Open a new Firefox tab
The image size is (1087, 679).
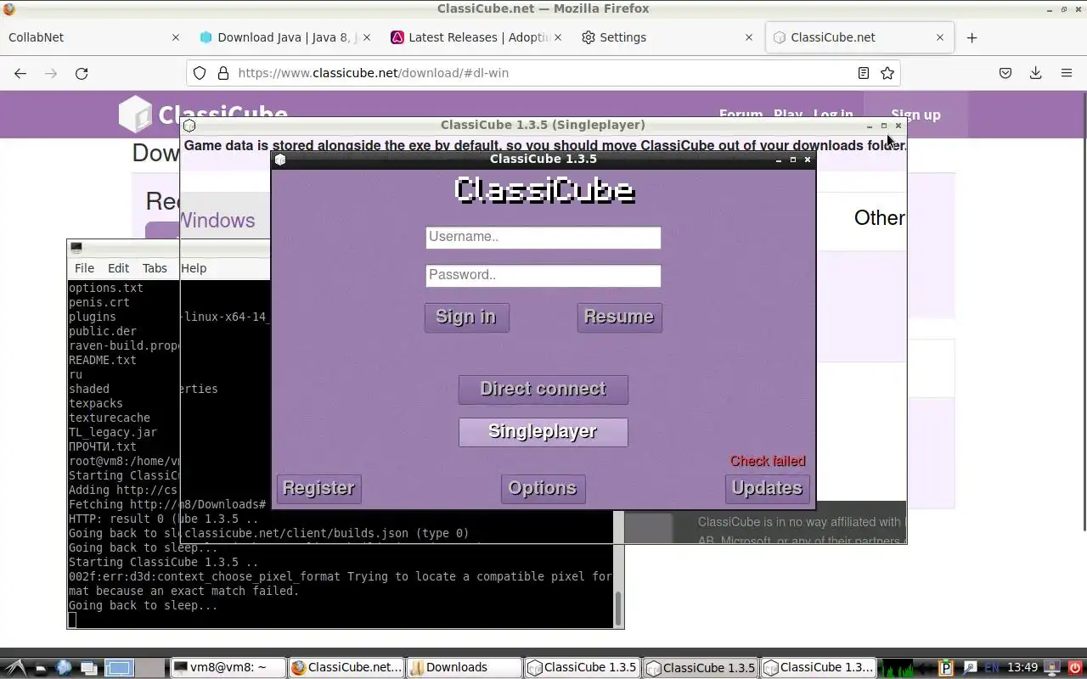click(972, 37)
